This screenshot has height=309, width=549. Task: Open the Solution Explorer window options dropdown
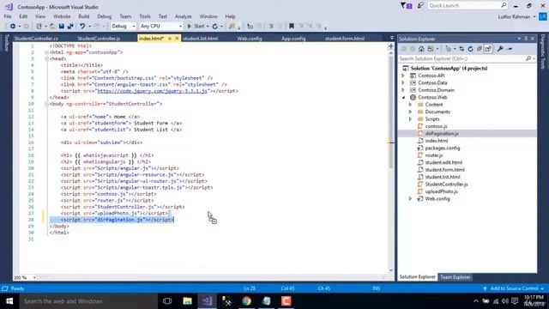pos(519,39)
